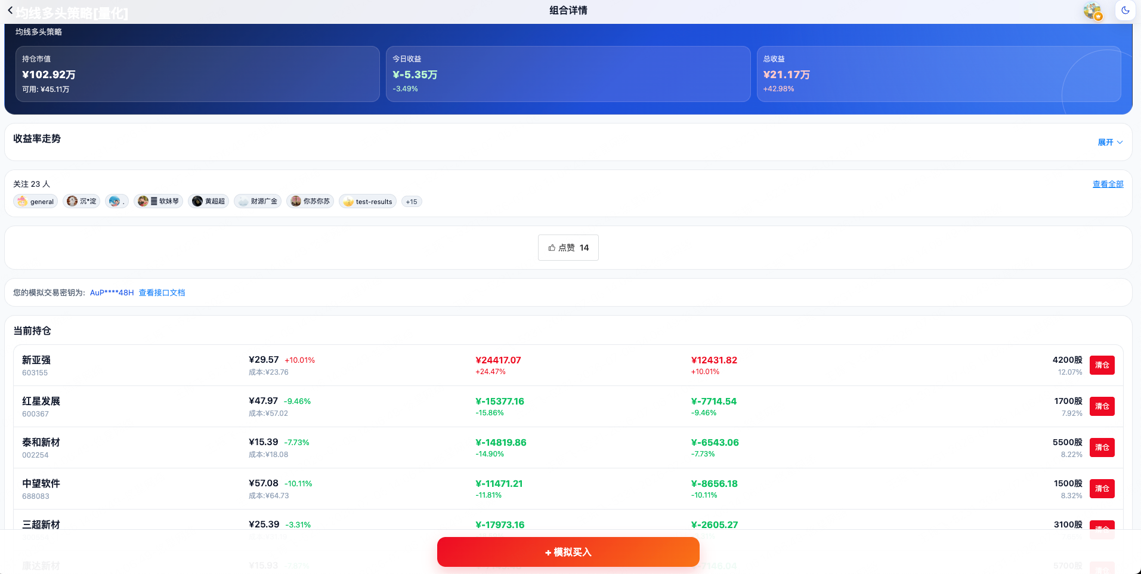Open the test-results follower chip
1141x574 pixels.
click(x=367, y=202)
